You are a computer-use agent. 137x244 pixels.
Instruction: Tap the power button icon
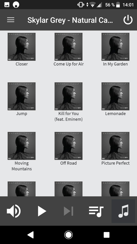(128, 20)
